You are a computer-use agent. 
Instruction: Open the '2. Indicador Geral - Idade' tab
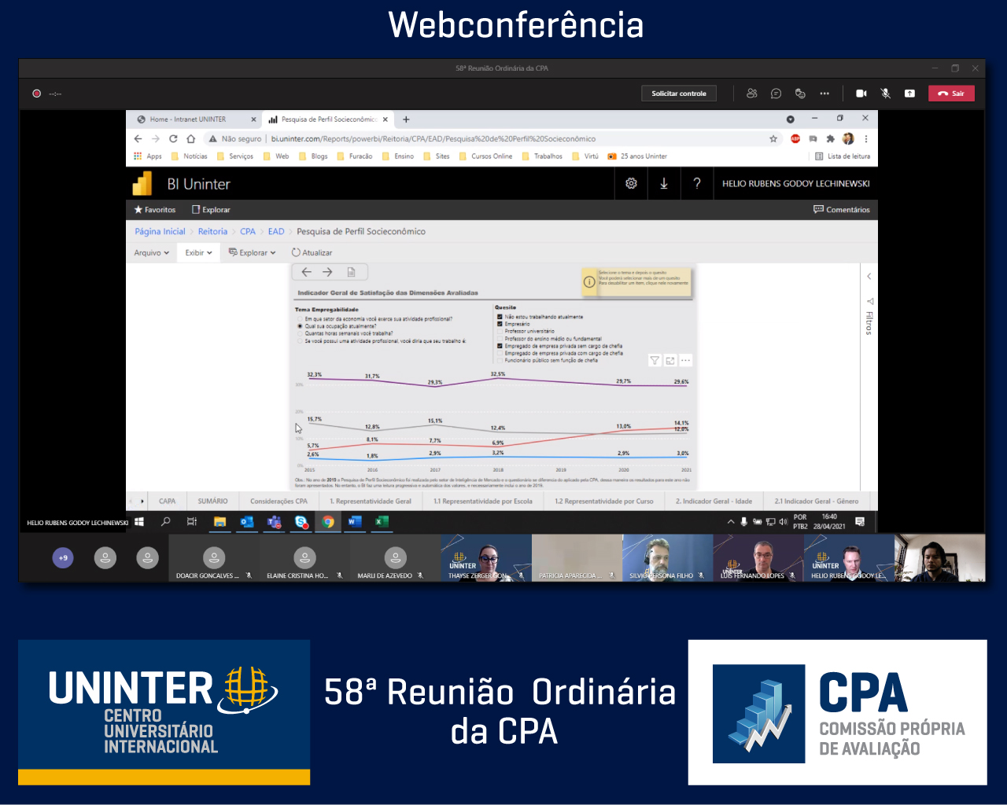(x=714, y=502)
